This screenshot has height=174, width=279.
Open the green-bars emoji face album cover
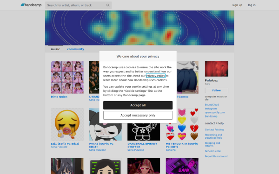106,166
